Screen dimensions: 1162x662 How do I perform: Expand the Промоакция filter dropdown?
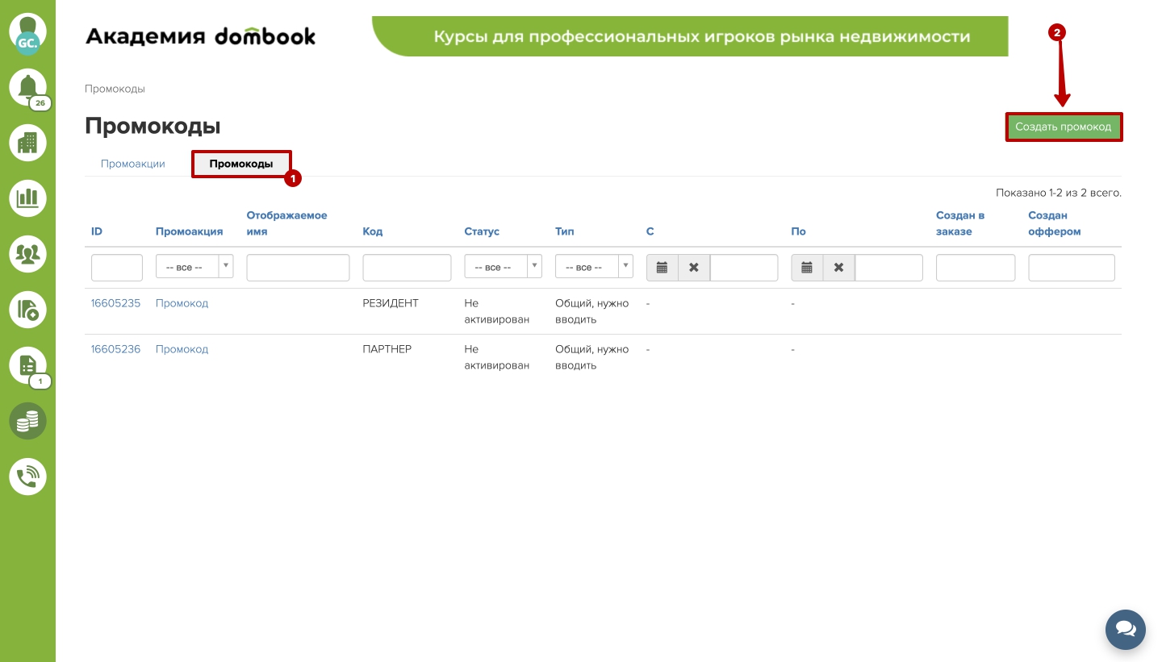point(194,267)
